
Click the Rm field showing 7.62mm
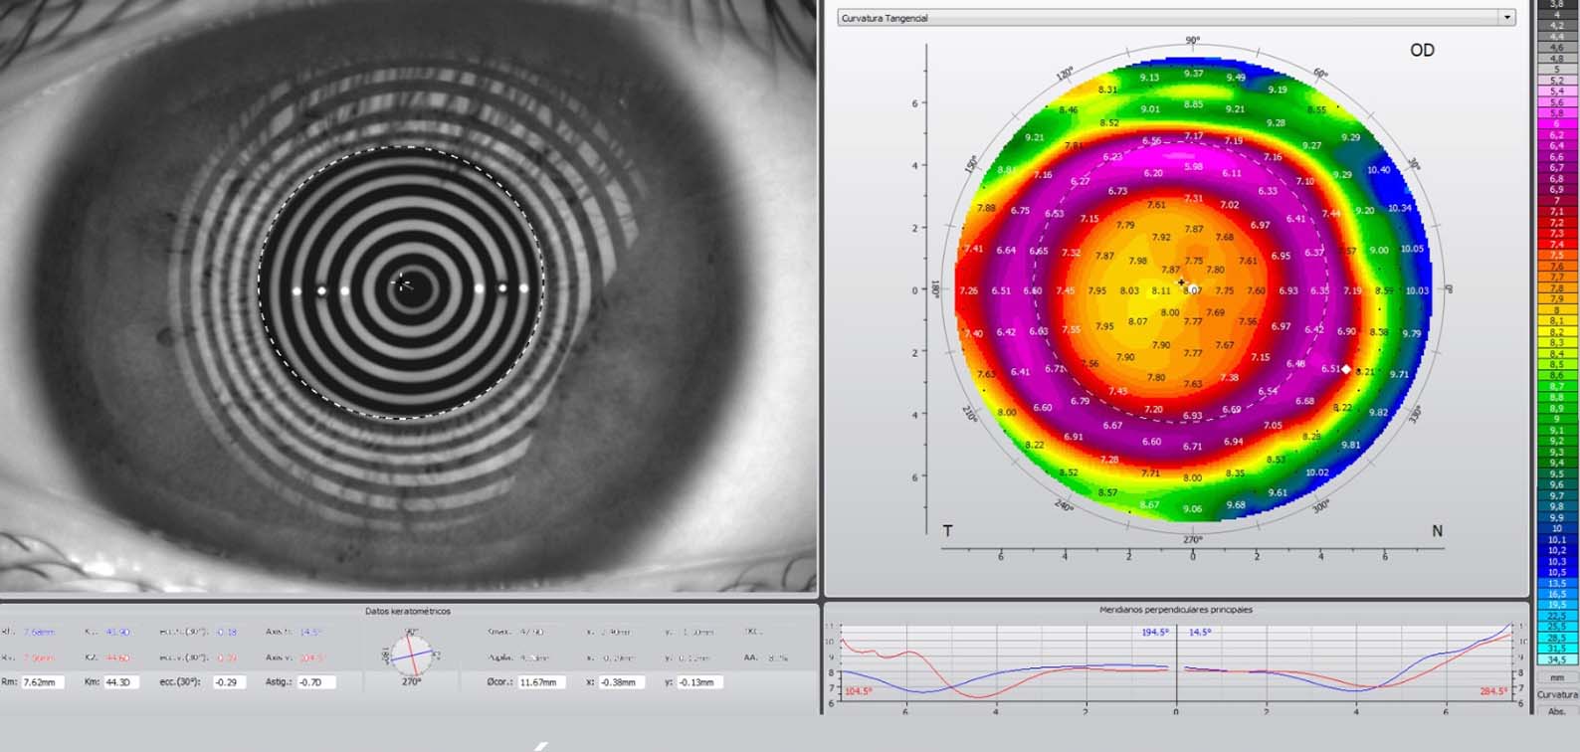tap(43, 682)
